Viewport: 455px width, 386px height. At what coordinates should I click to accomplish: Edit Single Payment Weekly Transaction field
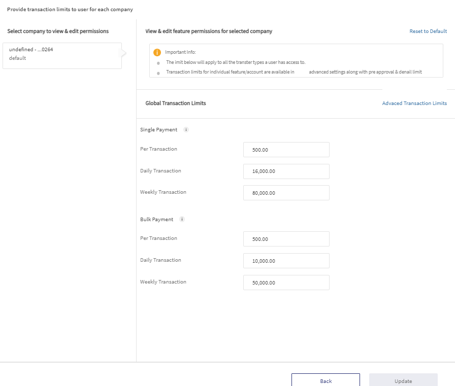coord(286,193)
